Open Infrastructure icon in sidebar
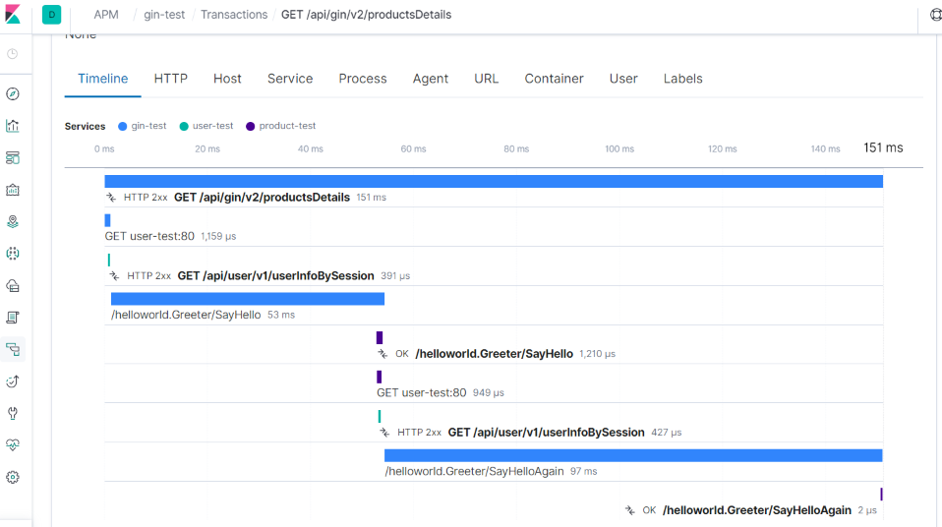Viewport: 942px width, 527px height. point(13,285)
